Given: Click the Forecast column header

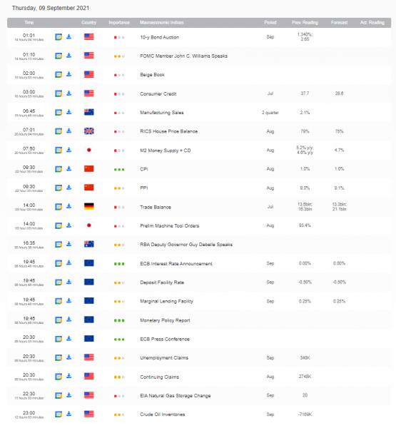Looking at the screenshot, I should (339, 22).
